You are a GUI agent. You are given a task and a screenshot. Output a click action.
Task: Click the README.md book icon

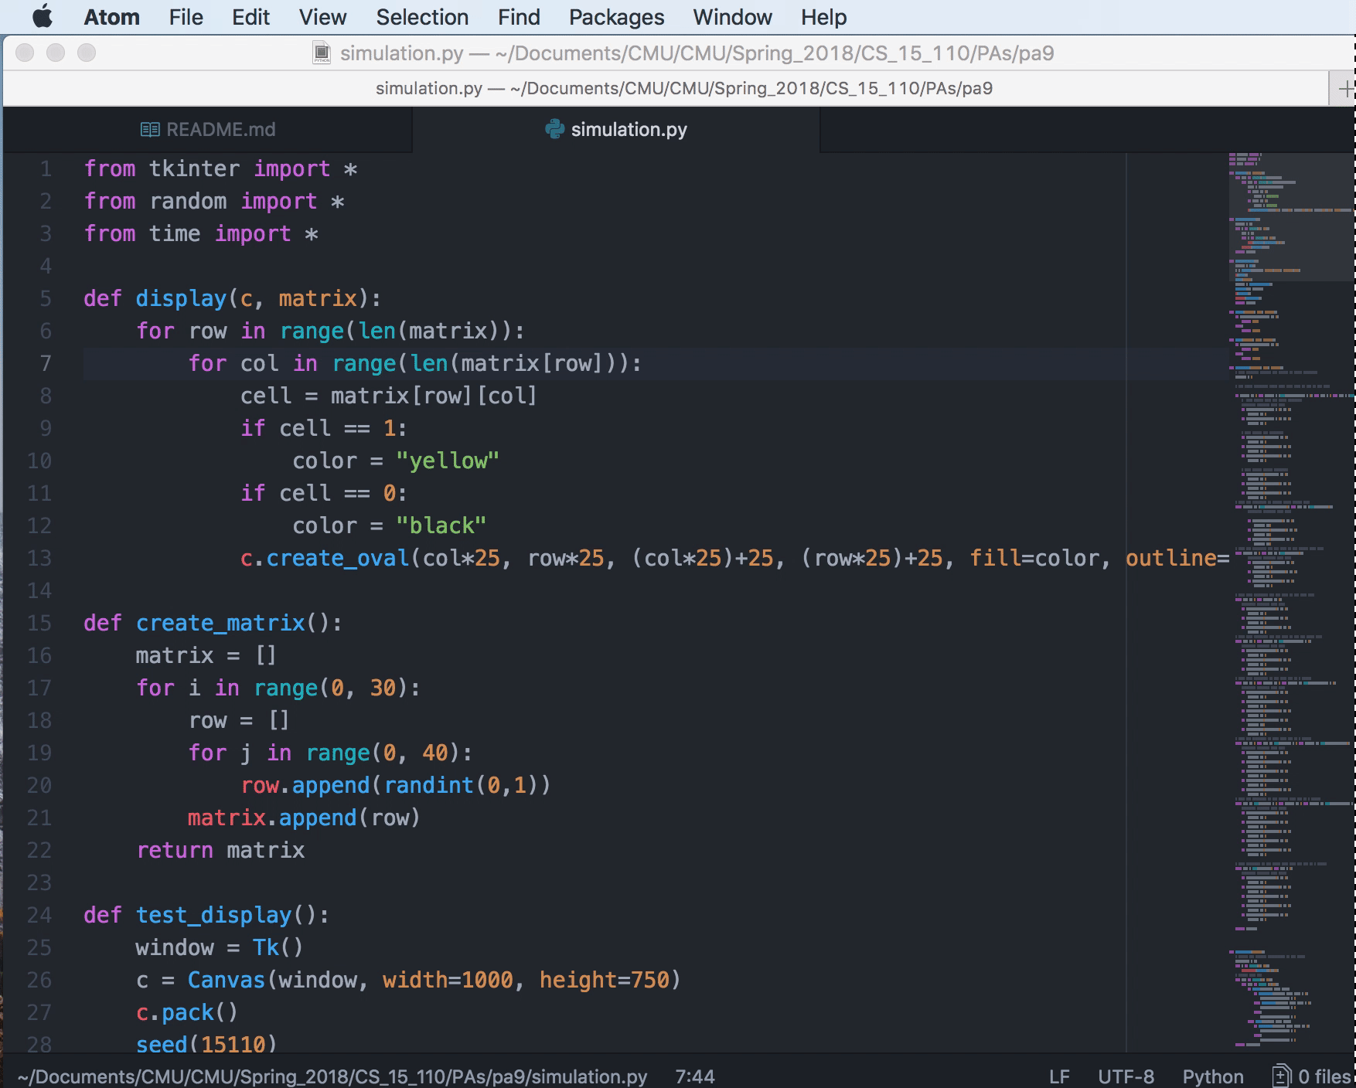coord(150,130)
